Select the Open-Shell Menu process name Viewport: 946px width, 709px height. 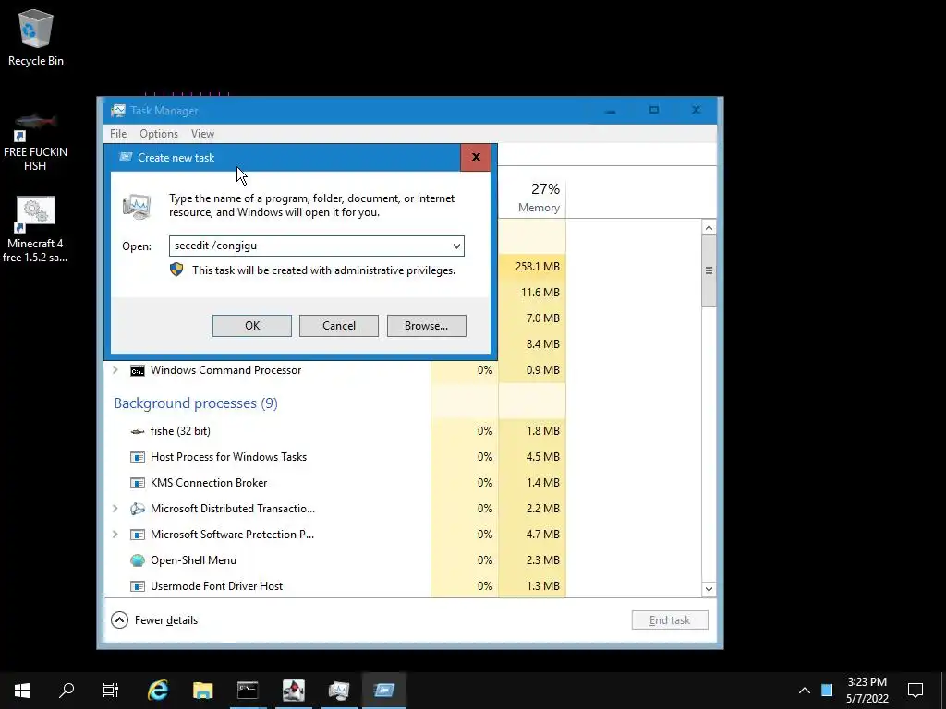[x=193, y=560]
